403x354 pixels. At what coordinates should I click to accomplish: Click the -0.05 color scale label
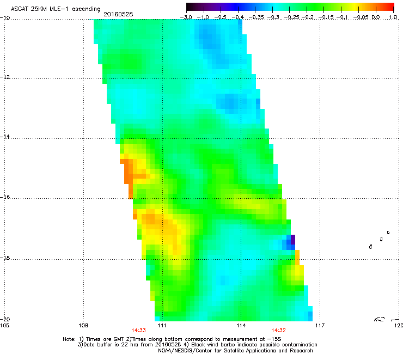[x=361, y=17]
